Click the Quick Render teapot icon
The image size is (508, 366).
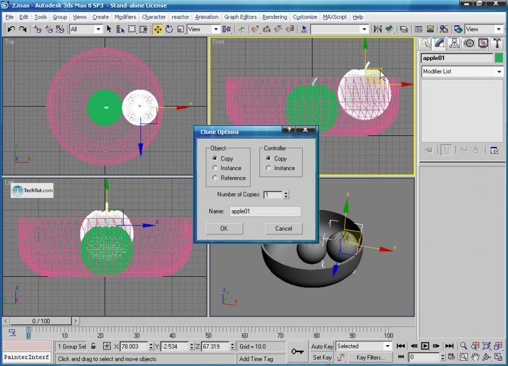[x=458, y=29]
